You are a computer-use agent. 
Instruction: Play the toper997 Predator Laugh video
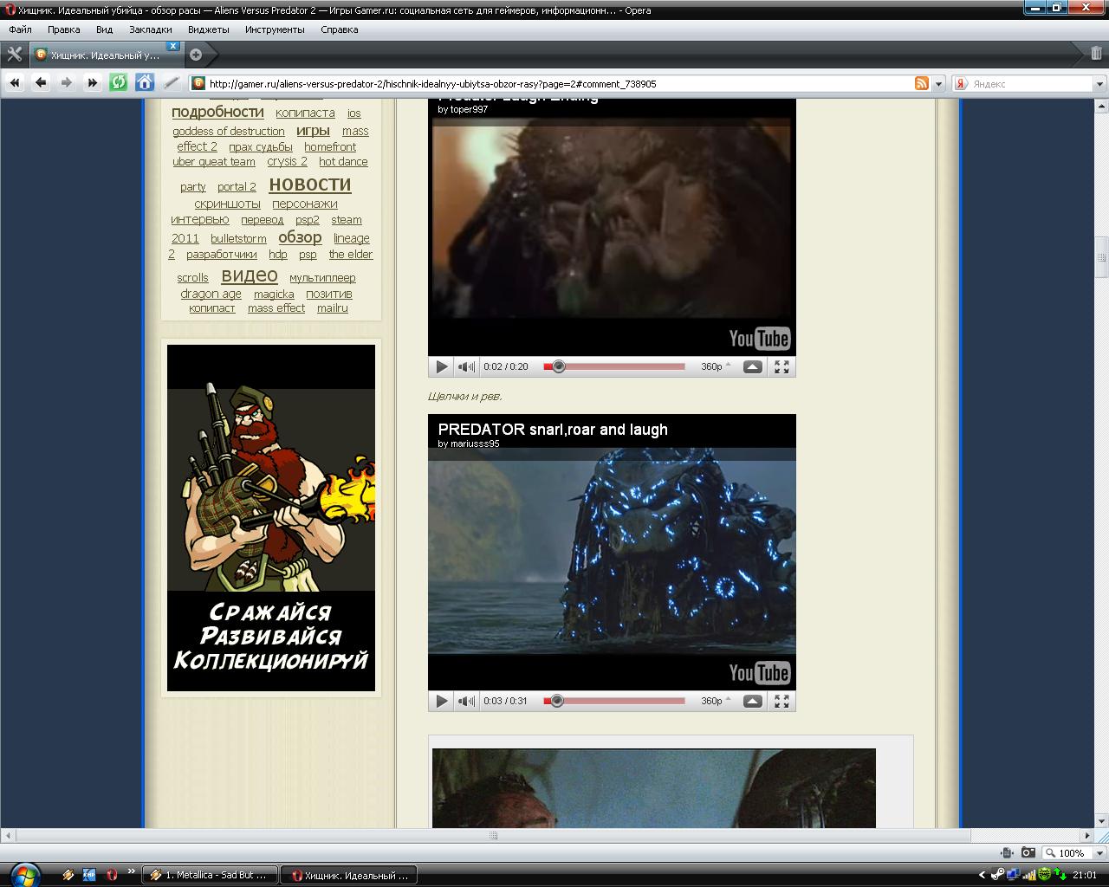click(x=442, y=366)
